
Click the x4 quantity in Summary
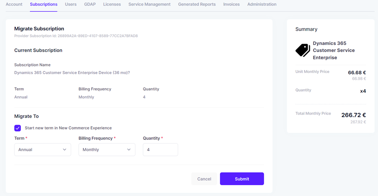tap(363, 91)
